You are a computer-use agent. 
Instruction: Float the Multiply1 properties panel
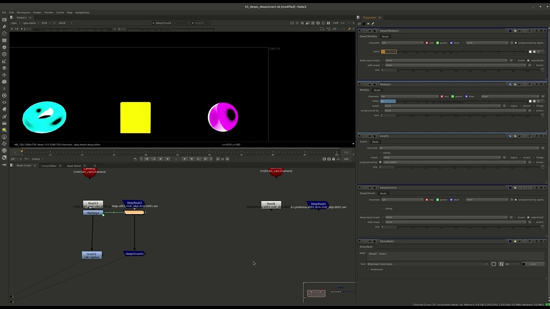tap(541, 85)
